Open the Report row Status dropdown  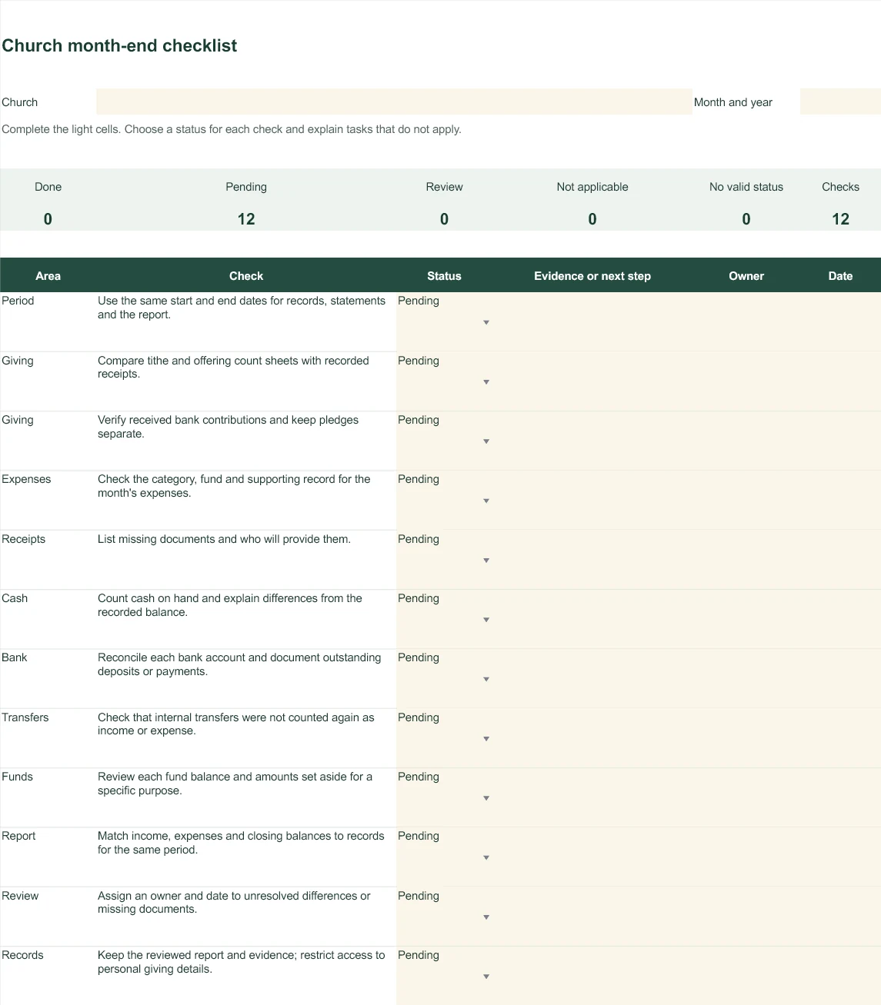pos(486,857)
